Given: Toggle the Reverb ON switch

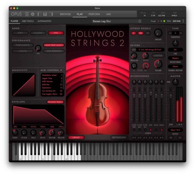Looking at the screenshot, I should pos(134,50).
